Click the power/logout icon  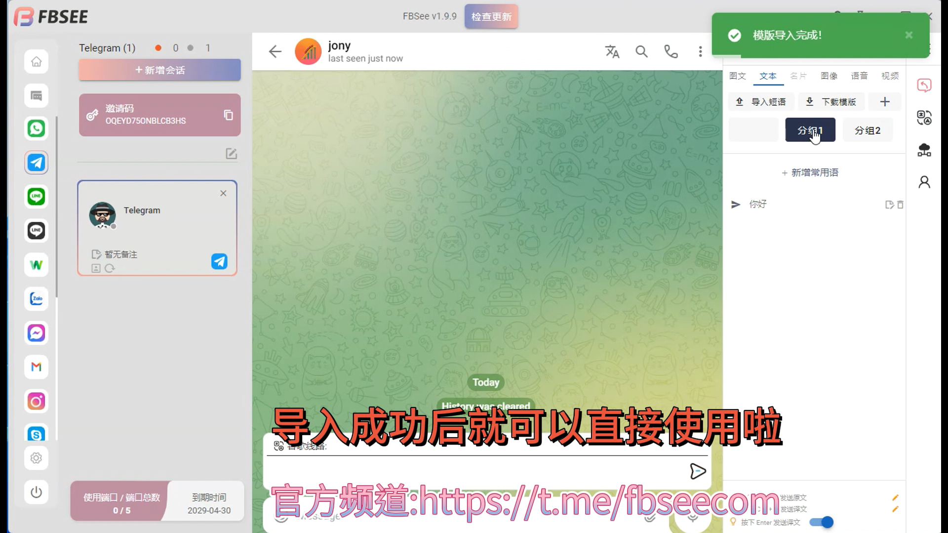tap(36, 492)
